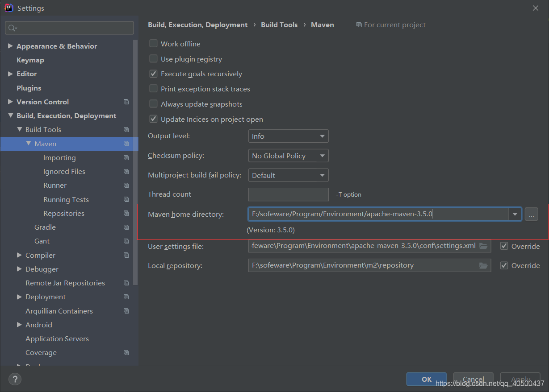549x392 pixels.
Task: Open the Checksum policy dropdown
Action: click(288, 156)
